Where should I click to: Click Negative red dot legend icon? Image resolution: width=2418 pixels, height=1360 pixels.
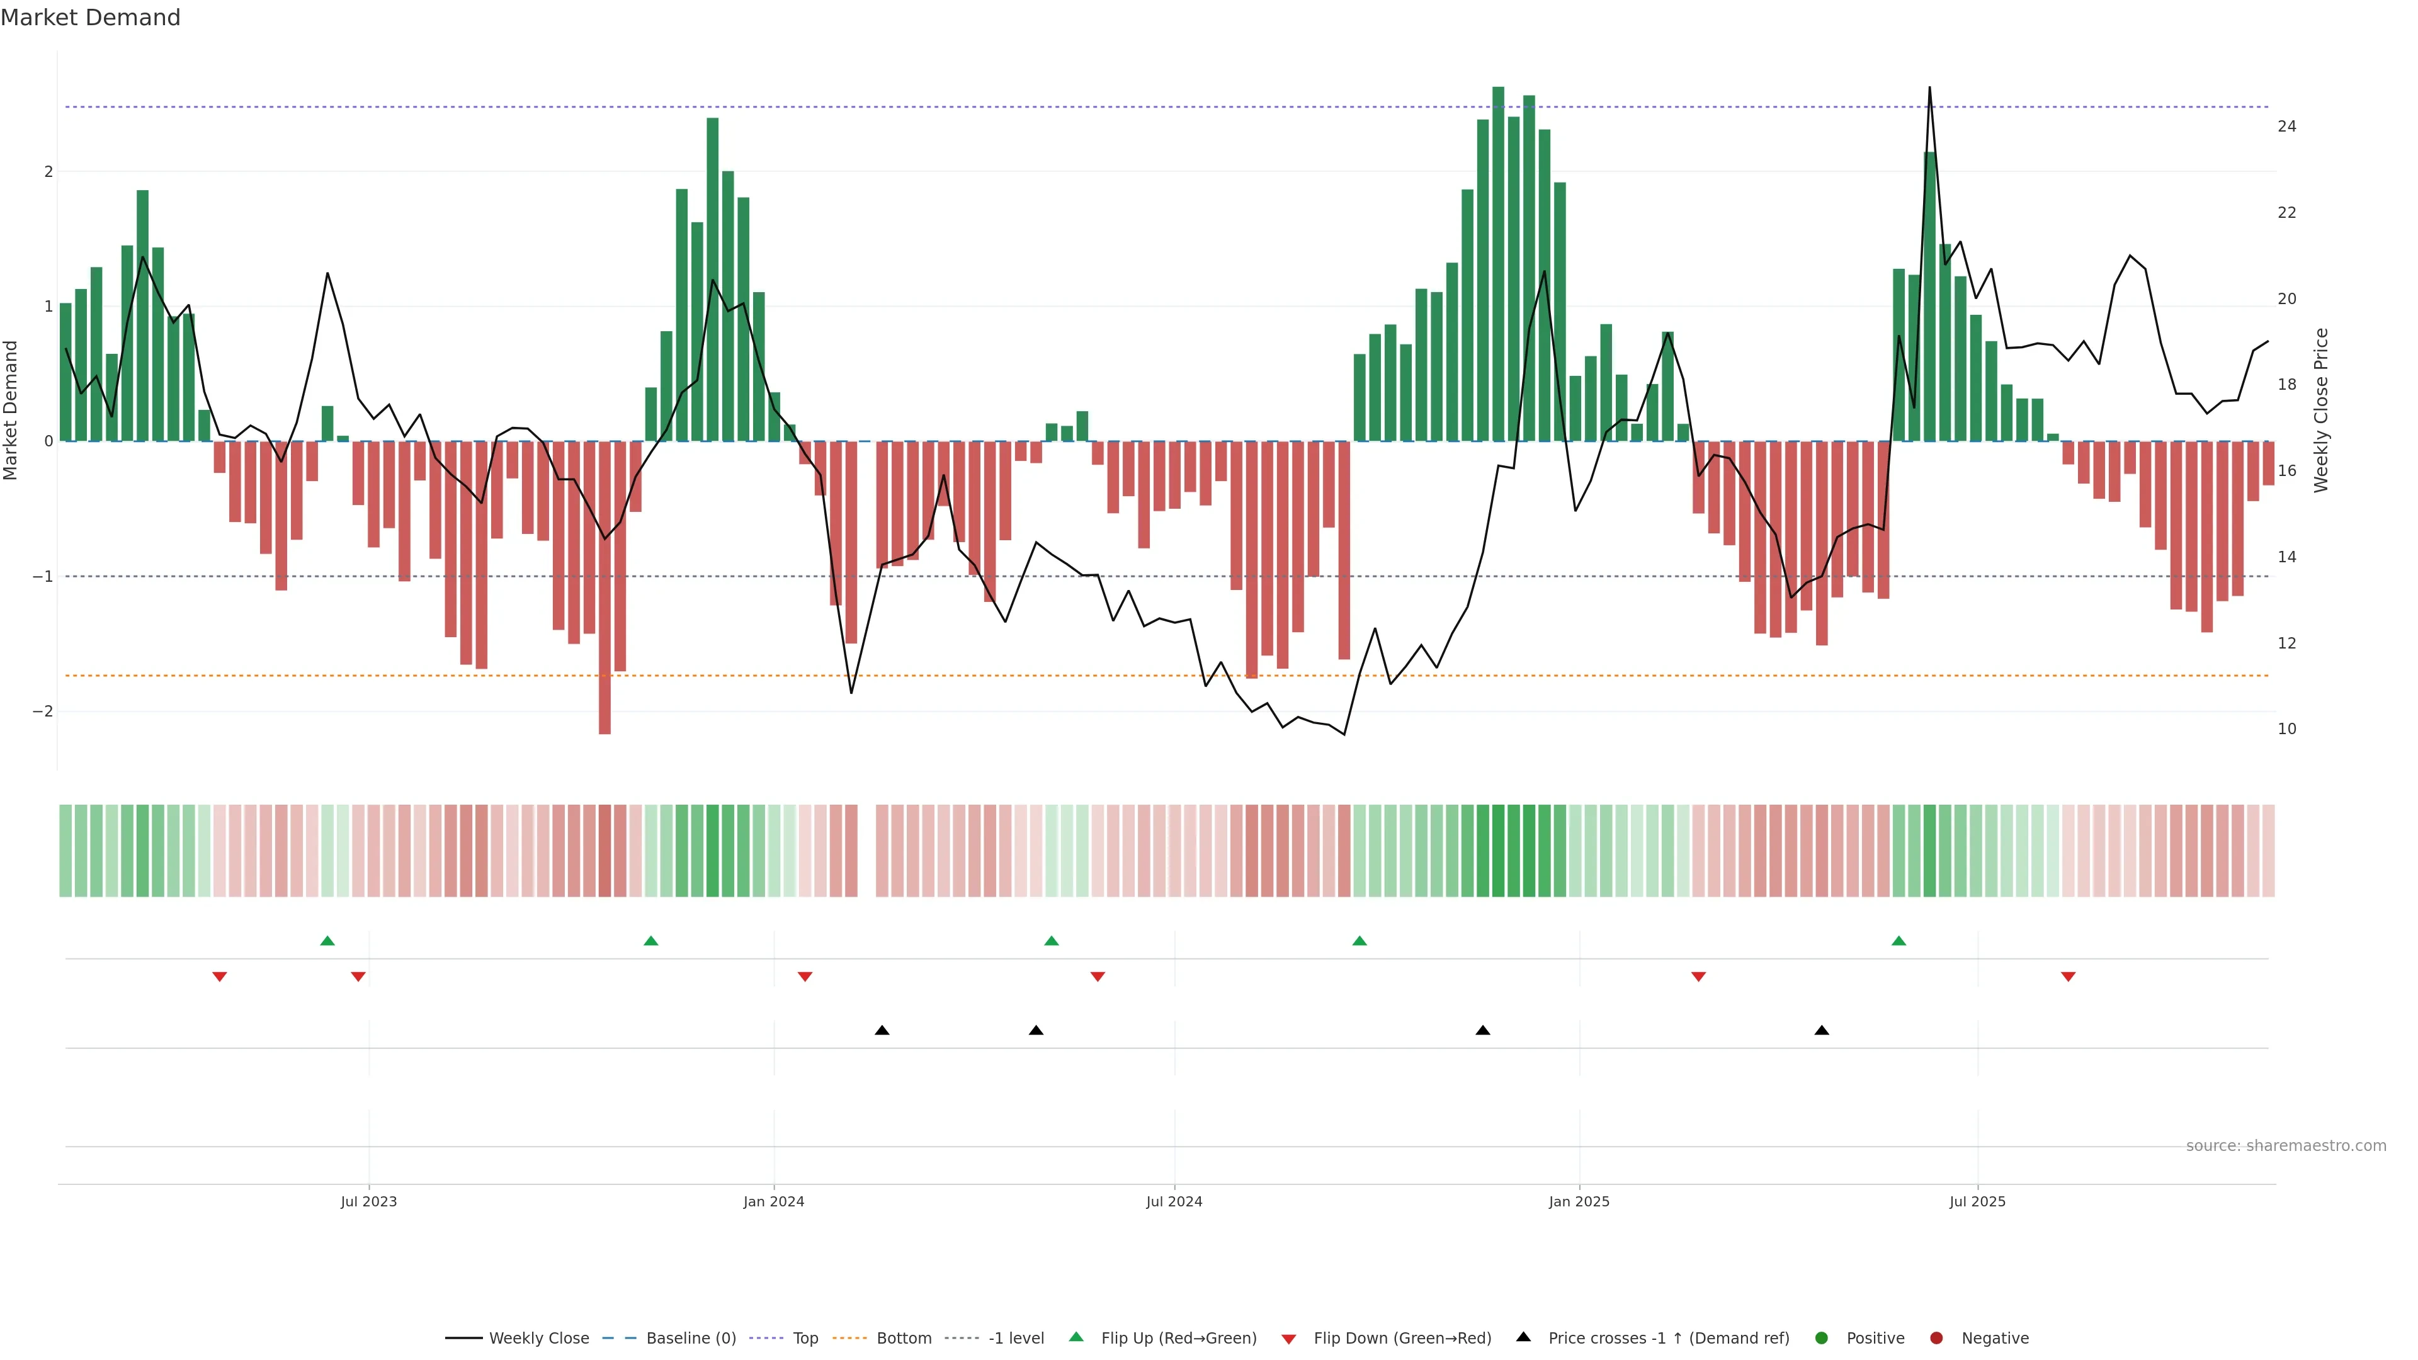click(1936, 1339)
